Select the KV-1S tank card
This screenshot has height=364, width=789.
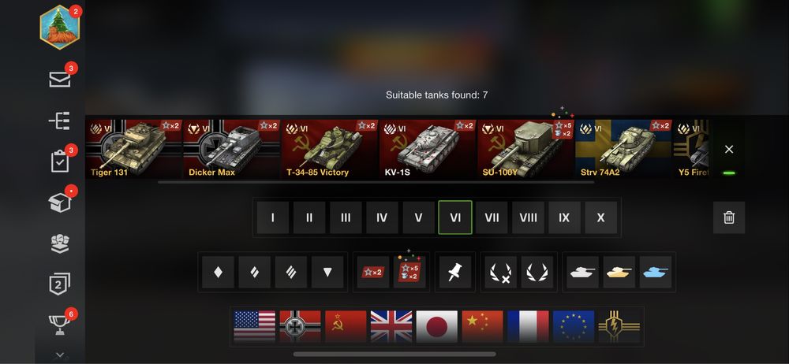tap(427, 149)
